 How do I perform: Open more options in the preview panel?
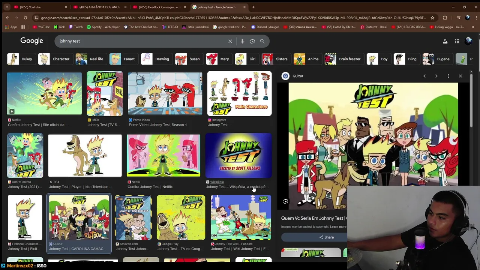[448, 76]
